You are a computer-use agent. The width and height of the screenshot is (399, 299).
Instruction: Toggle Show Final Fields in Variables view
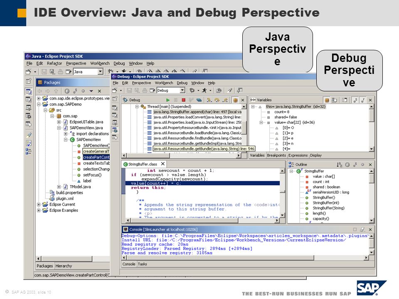click(363, 100)
